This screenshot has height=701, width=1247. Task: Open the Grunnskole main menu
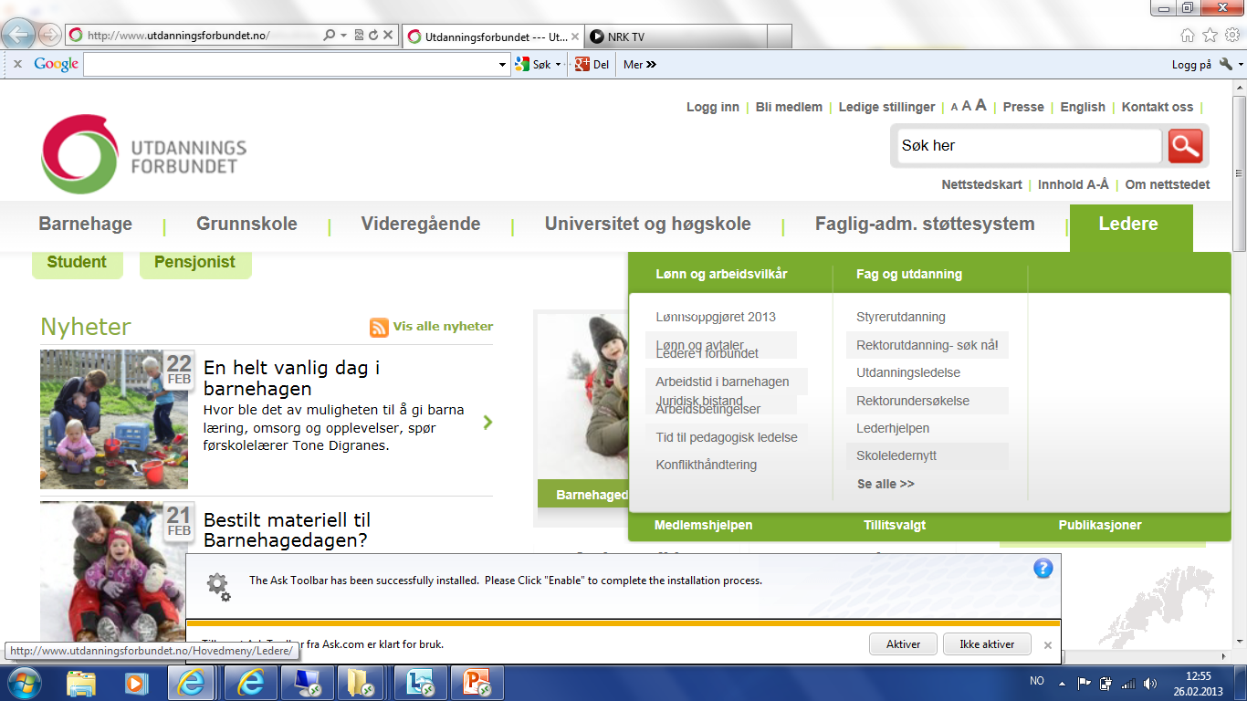pyautogui.click(x=246, y=225)
